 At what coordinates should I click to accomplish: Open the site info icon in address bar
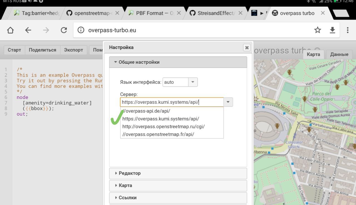(81, 30)
